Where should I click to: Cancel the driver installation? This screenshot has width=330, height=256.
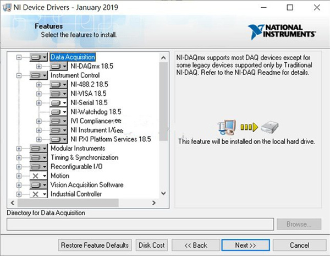coord(300,245)
